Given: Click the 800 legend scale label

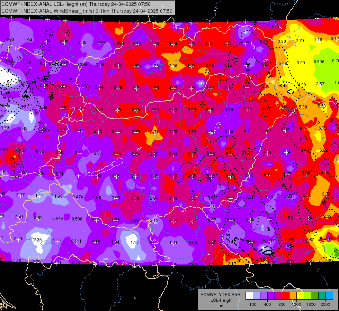Looking at the screenshot, I should click(282, 304).
